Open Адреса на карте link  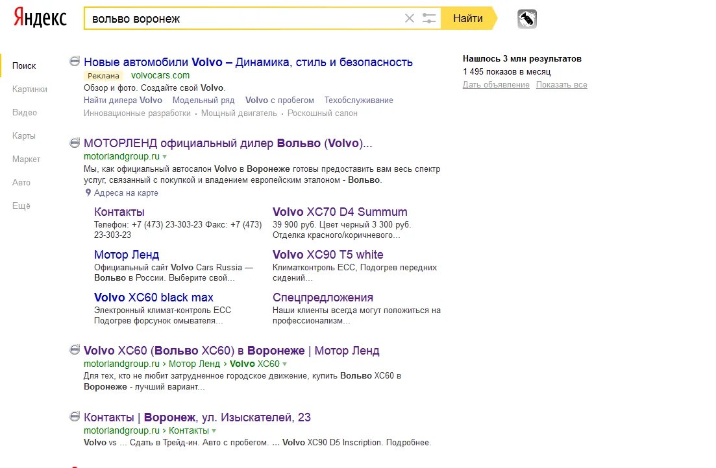point(126,193)
